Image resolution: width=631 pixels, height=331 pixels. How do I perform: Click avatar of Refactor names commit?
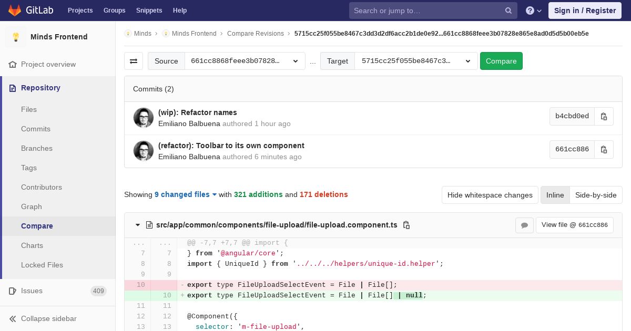144,118
